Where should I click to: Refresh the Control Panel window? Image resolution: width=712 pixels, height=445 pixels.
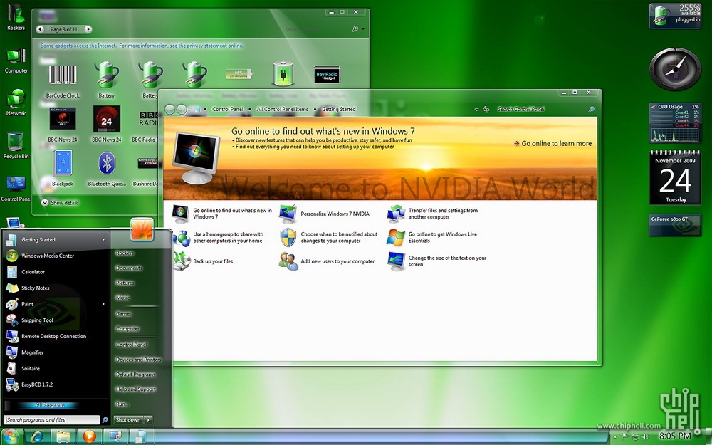point(486,110)
